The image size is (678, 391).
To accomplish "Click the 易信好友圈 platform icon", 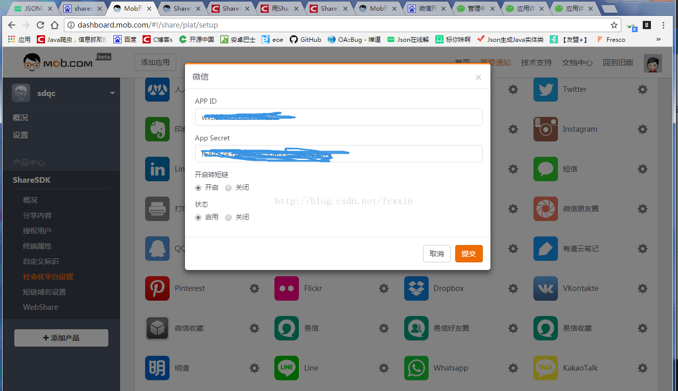I will click(x=416, y=328).
